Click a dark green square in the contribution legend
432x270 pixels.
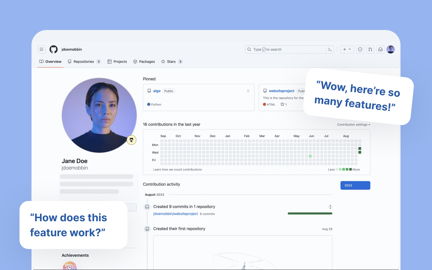[x=350, y=169]
